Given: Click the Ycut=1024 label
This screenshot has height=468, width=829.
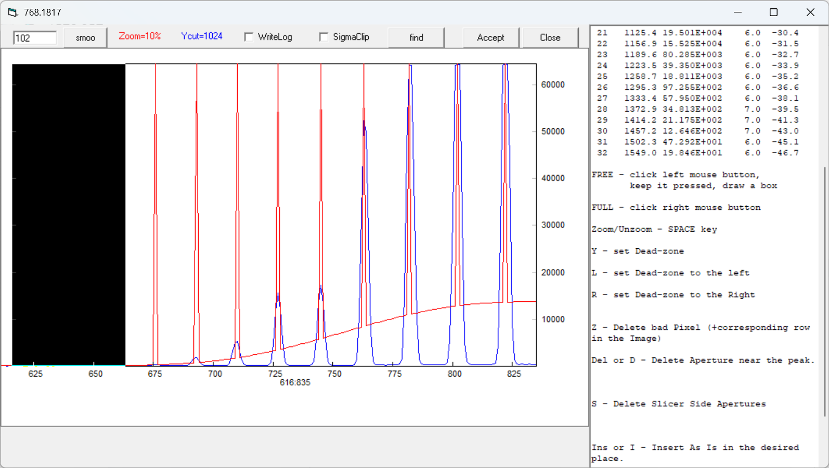Looking at the screenshot, I should pyautogui.click(x=202, y=36).
